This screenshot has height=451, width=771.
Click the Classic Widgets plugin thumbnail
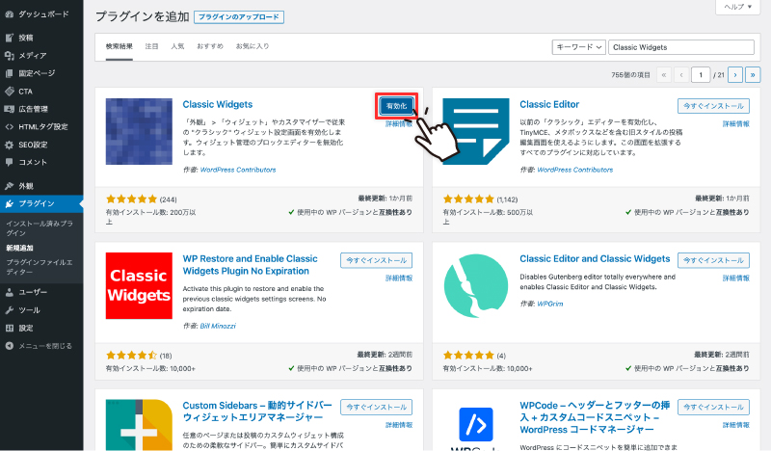[x=139, y=131]
